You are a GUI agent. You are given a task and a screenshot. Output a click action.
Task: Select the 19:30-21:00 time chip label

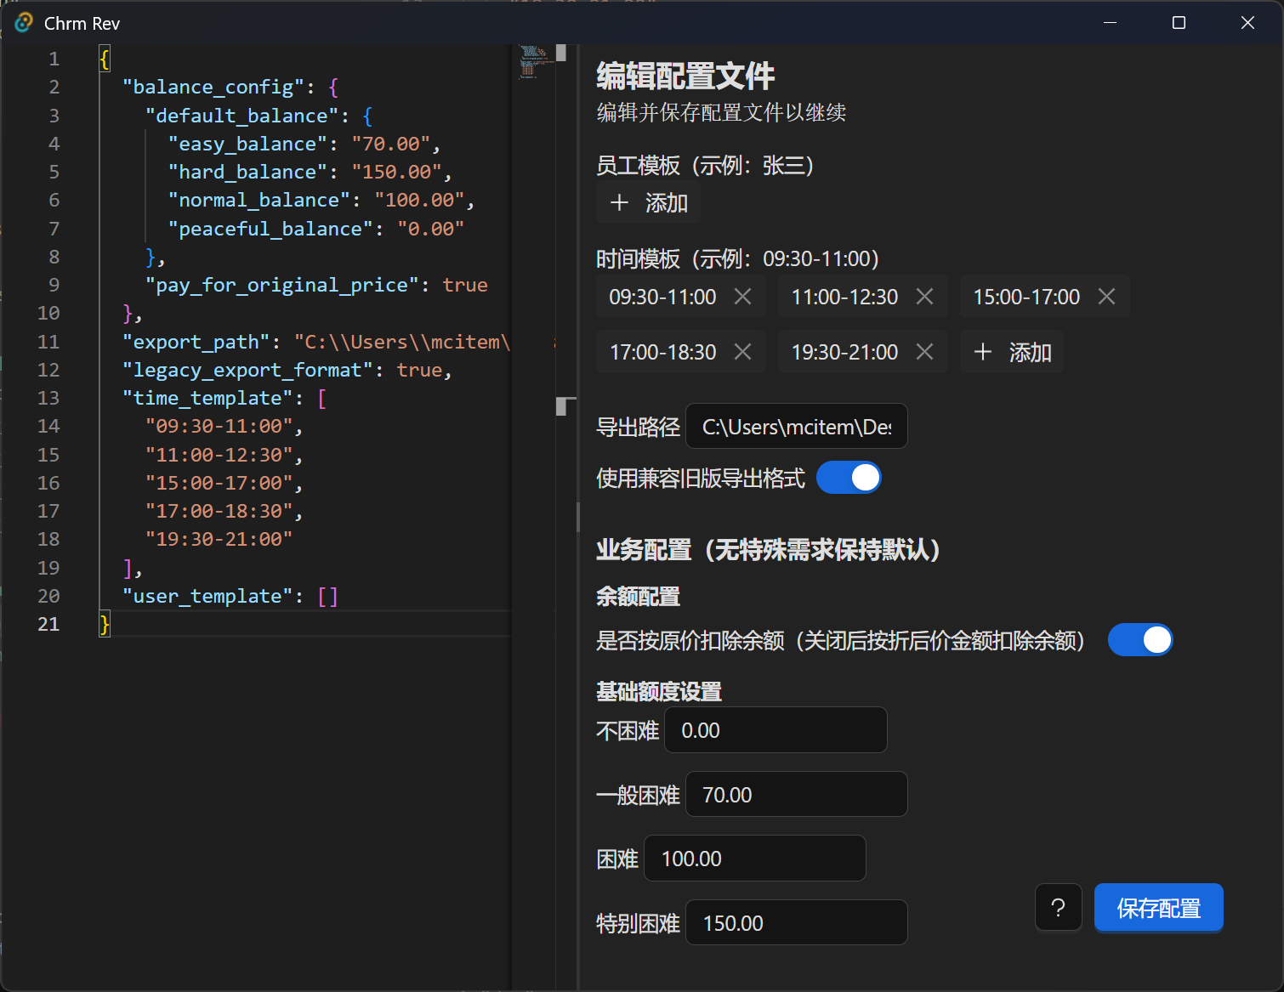(844, 352)
